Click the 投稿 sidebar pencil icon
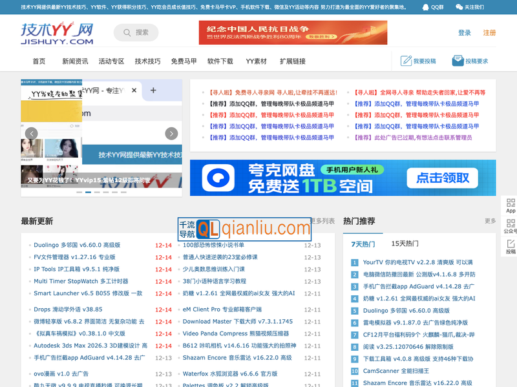Image resolution: width=517 pixels, height=387 pixels. 511,244
